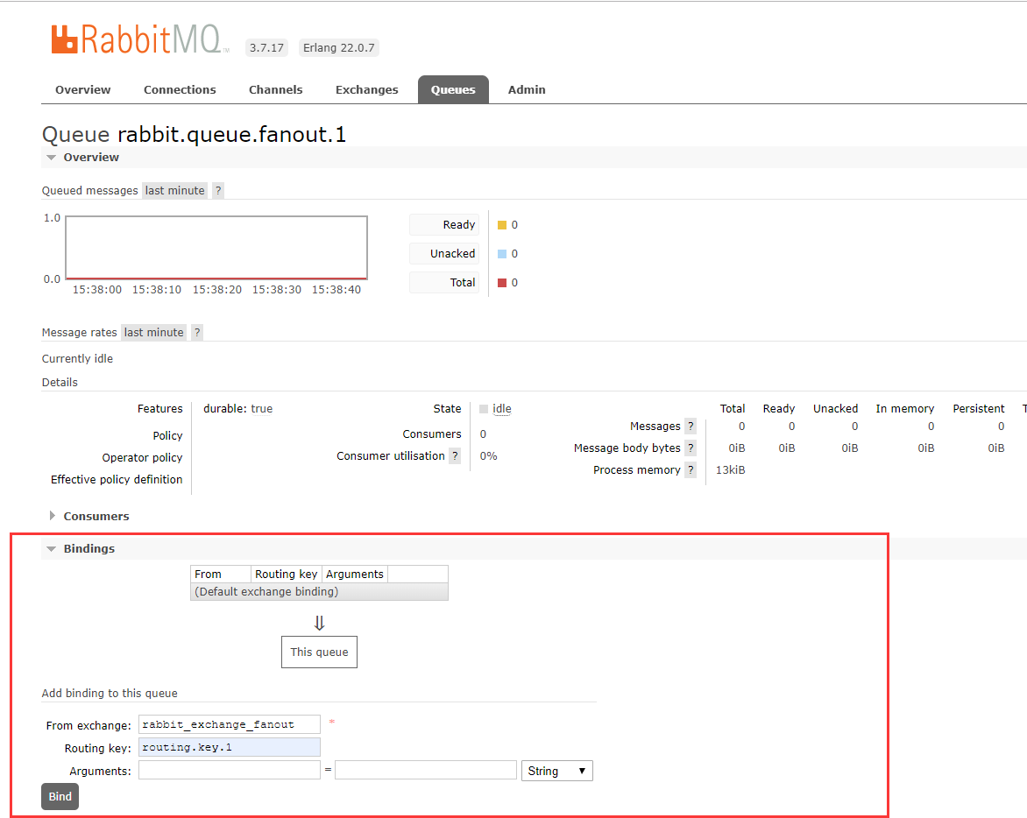Viewport: 1027px width, 818px height.
Task: Click the Bind button
Action: tap(60, 796)
